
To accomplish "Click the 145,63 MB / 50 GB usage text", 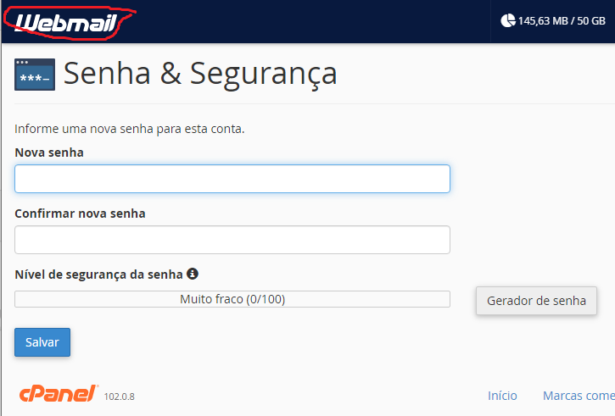I will [x=562, y=21].
